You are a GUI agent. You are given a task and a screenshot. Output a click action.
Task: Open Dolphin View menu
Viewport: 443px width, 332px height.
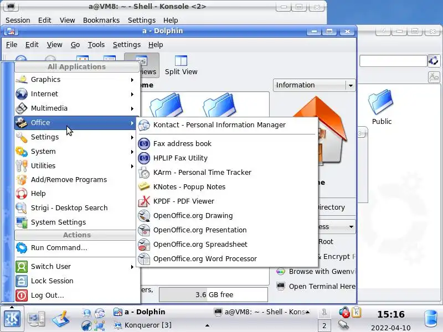(x=54, y=45)
